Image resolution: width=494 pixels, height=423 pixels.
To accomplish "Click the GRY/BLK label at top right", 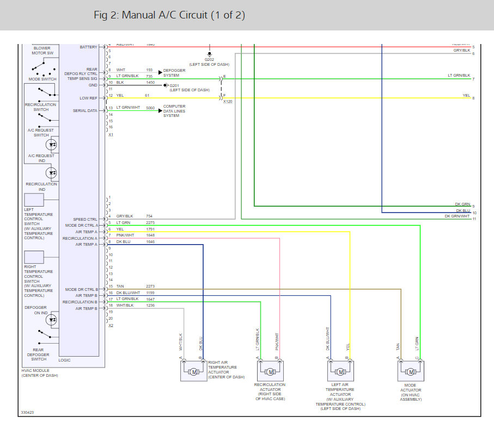I will 462,51.
